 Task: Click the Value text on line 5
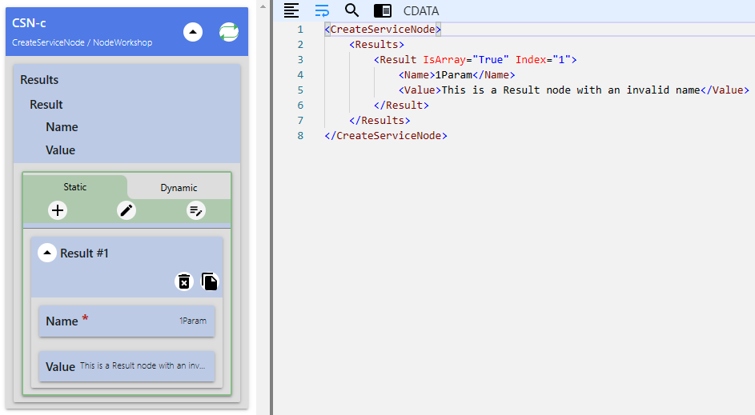(571, 90)
